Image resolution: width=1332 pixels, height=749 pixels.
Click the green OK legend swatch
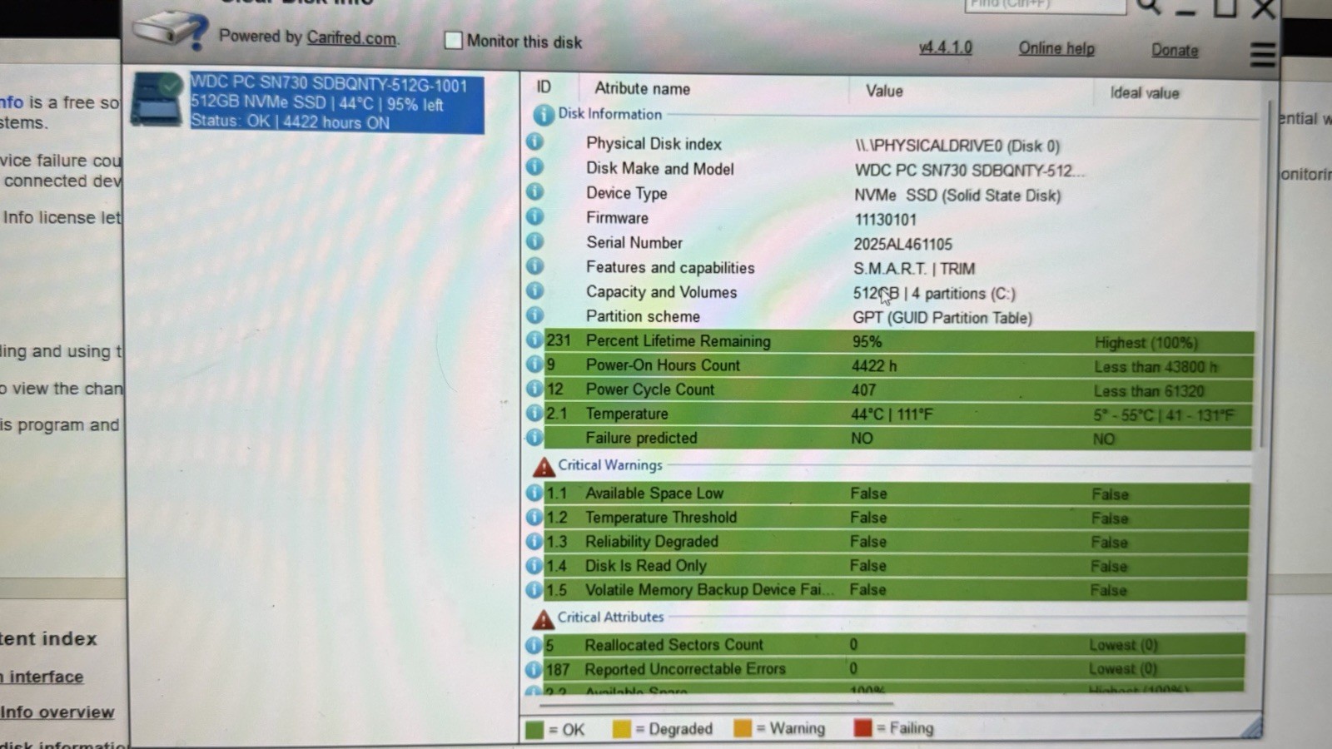coord(534,730)
